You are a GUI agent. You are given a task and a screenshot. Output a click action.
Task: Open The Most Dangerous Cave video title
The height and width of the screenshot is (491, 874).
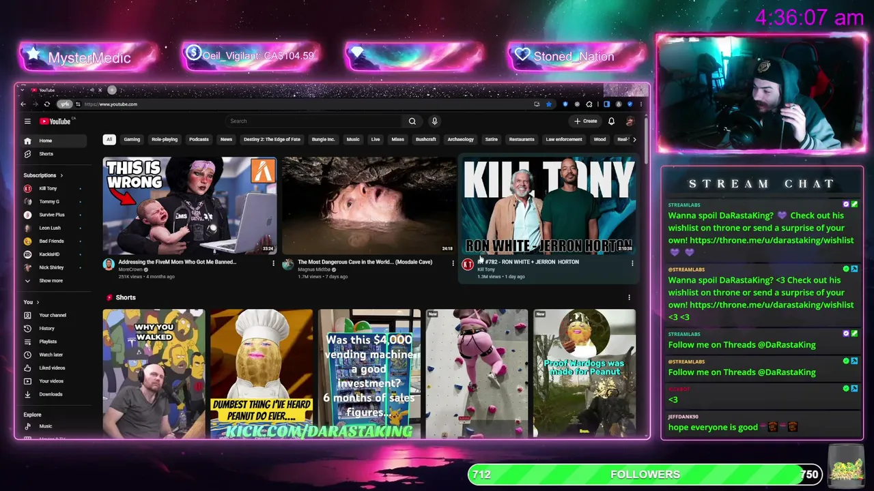pos(365,262)
